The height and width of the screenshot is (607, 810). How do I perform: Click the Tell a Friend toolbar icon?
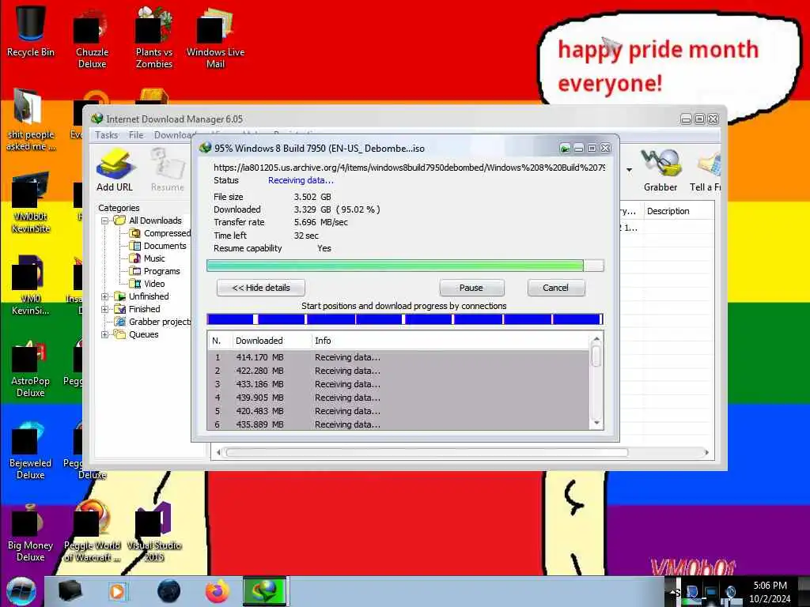tap(706, 170)
